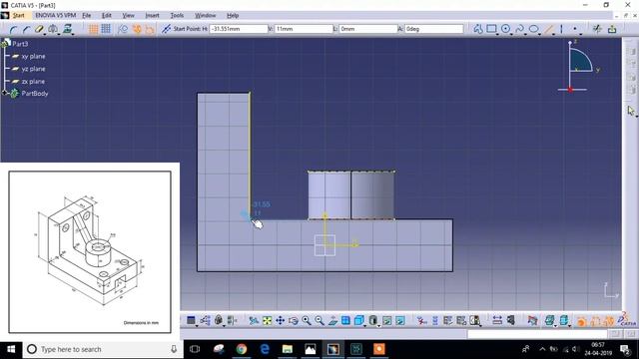Click the Fly mode icon in view toolbar

254,321
